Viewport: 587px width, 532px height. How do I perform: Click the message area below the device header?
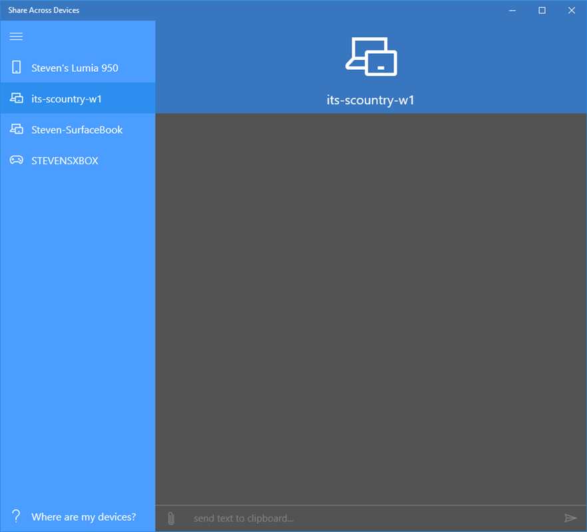(371, 299)
